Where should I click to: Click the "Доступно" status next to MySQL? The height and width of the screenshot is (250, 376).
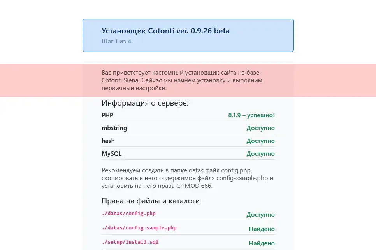260,153
